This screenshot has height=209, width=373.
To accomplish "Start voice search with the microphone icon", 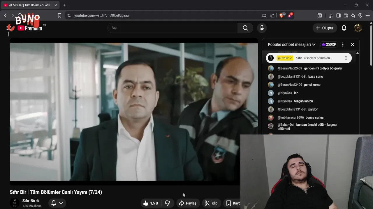I will pyautogui.click(x=262, y=28).
